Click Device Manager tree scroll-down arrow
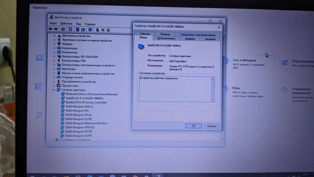This screenshot has width=314, height=177. (x=222, y=139)
